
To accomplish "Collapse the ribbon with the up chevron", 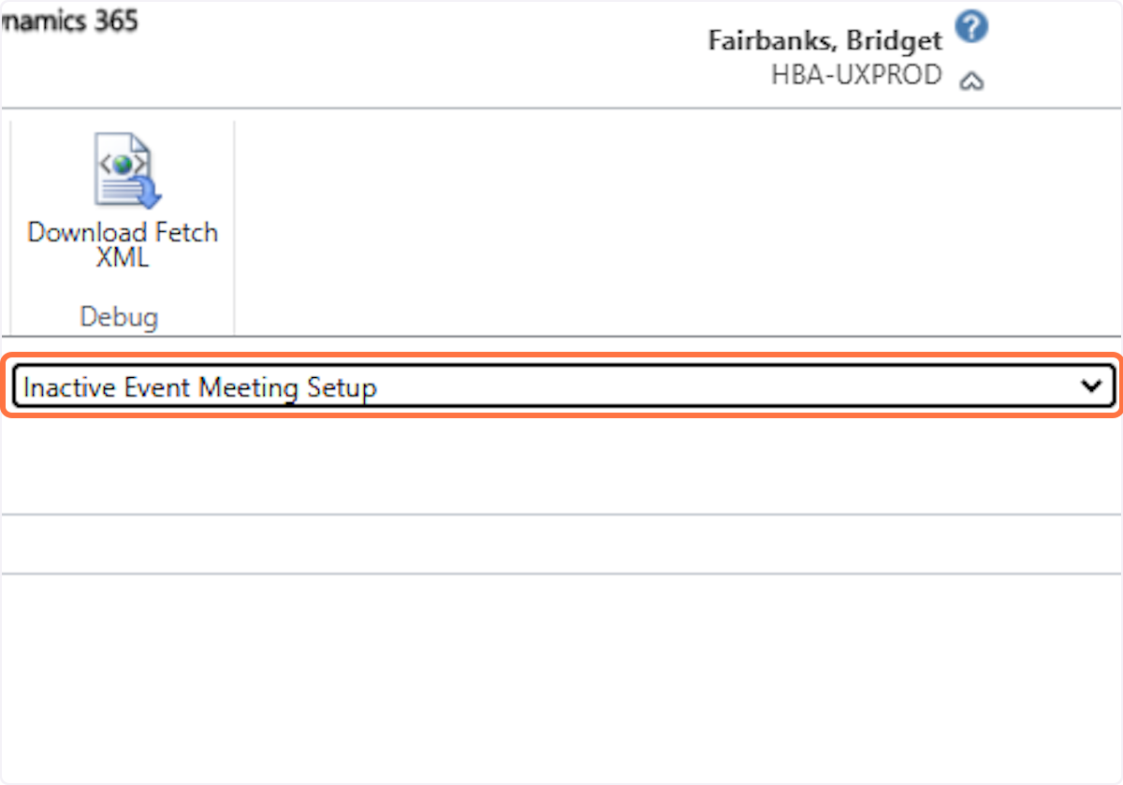I will point(972,82).
